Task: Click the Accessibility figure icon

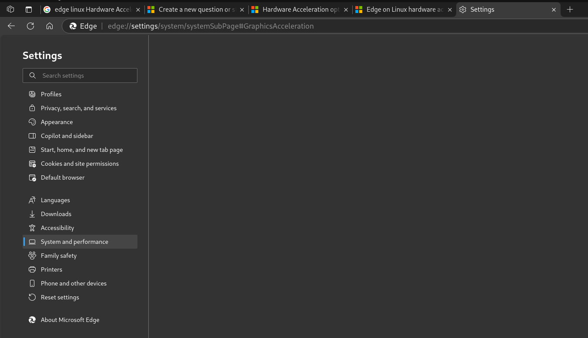Action: point(32,228)
